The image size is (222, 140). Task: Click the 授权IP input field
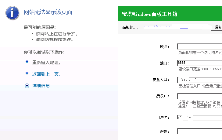(x=200, y=96)
